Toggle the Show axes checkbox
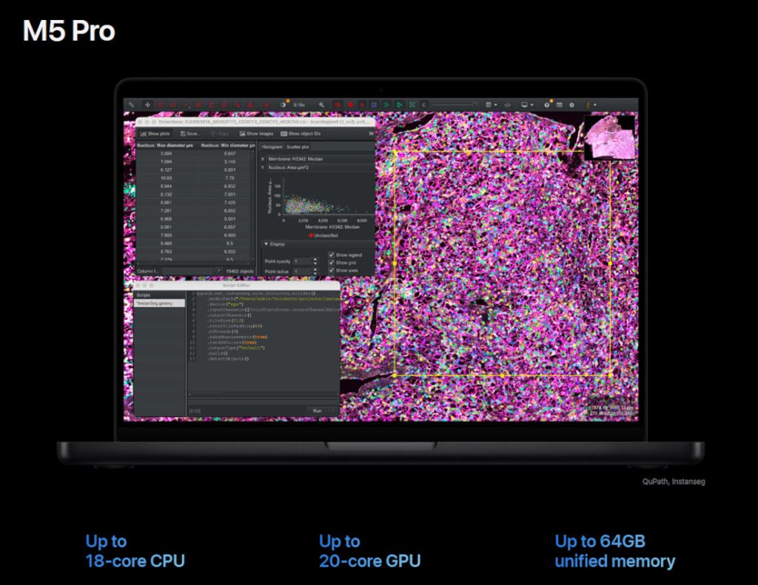The width and height of the screenshot is (758, 585). (332, 271)
